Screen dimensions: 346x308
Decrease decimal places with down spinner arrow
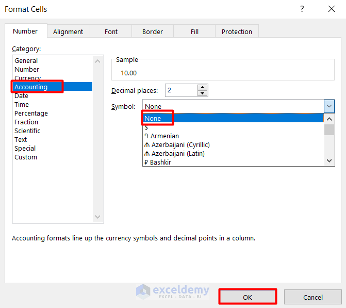click(x=202, y=93)
